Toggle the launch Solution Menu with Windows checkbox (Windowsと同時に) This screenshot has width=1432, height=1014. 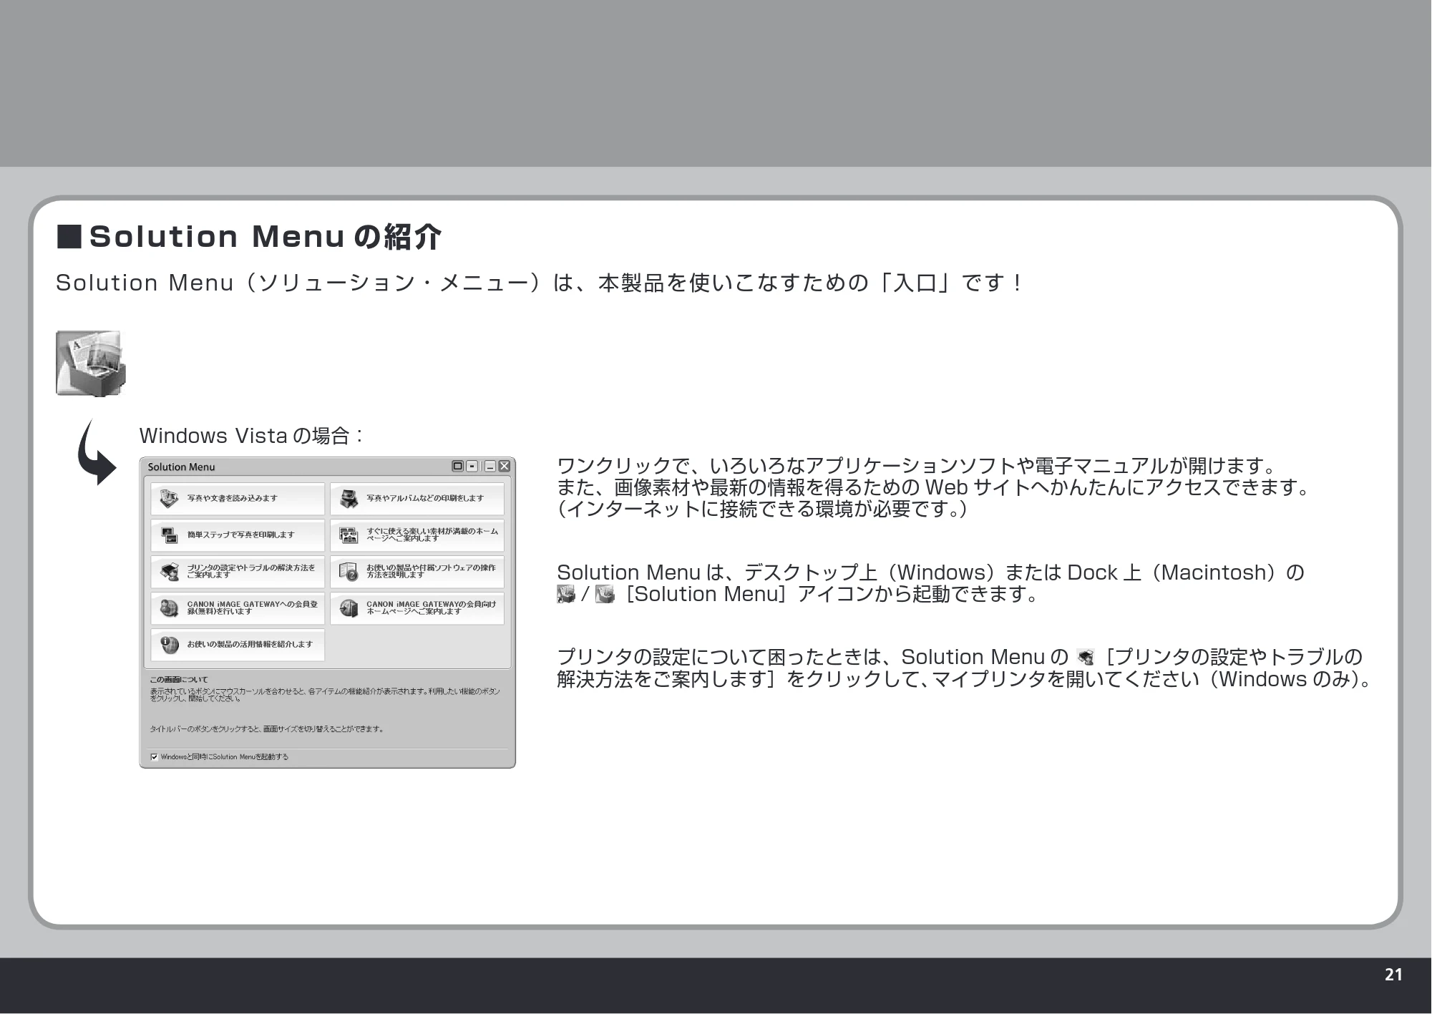[x=154, y=756]
